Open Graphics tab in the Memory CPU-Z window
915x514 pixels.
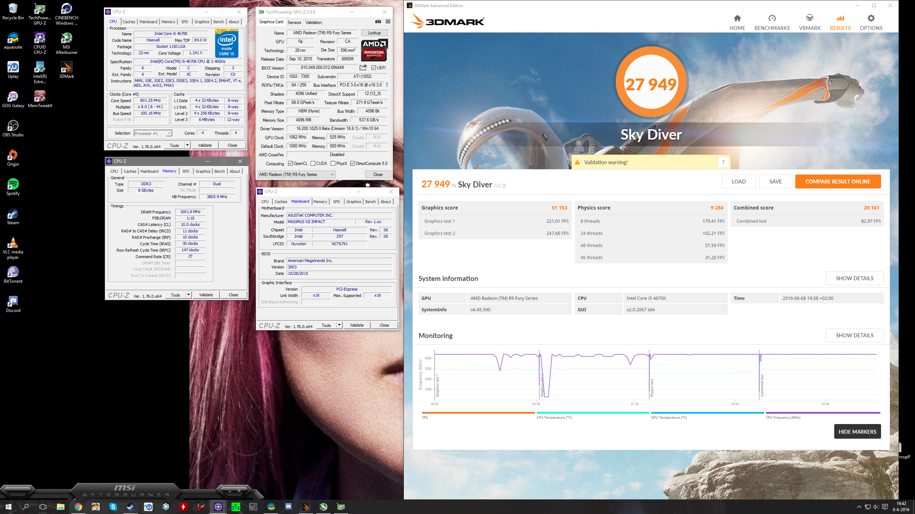click(x=203, y=171)
